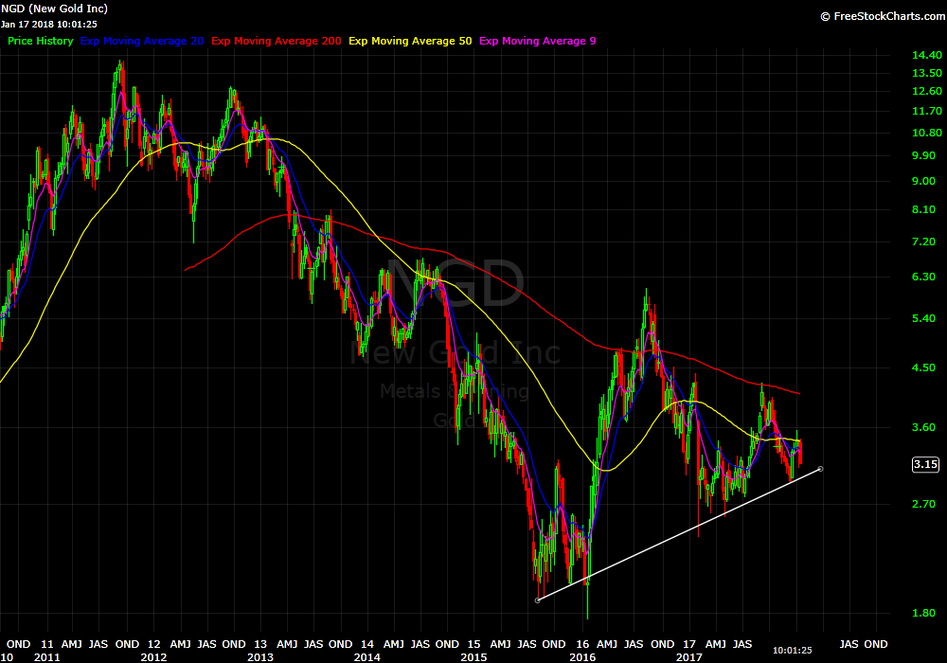Select Exp Moving Average 9 legend entry
Screen dimensions: 947x663
pos(538,41)
